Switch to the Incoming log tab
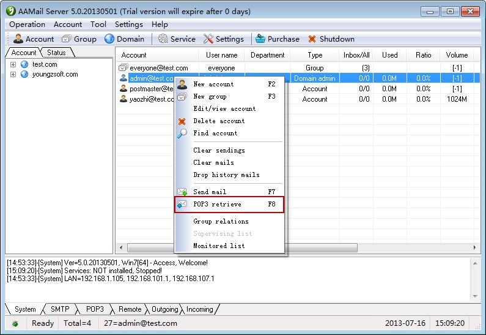 tap(200, 309)
